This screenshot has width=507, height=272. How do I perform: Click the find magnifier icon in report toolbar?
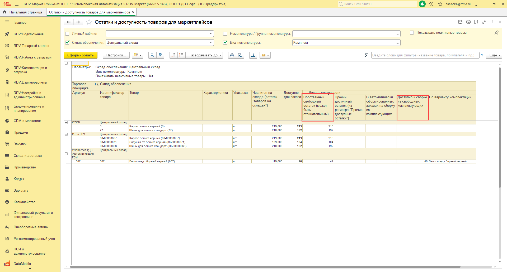(x=152, y=55)
